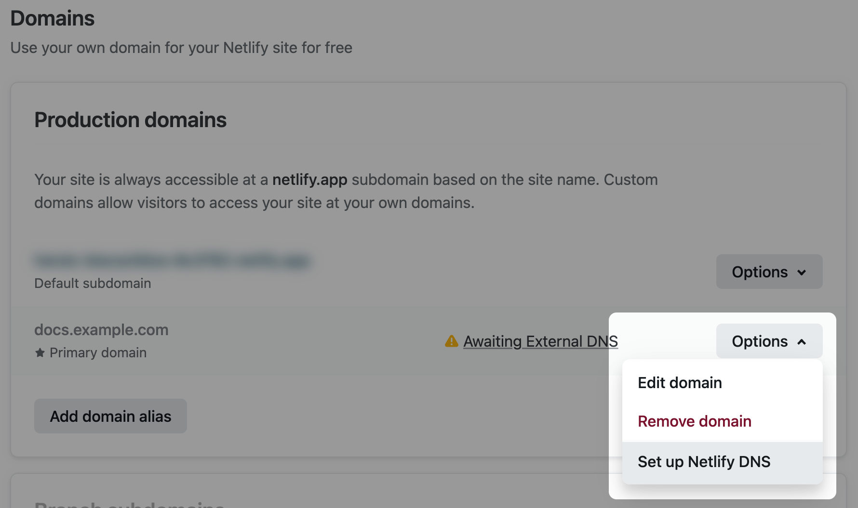
Task: Click the docs.example.com domain name
Action: click(x=101, y=330)
